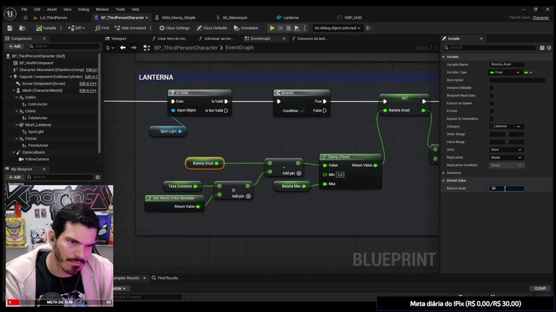This screenshot has width=556, height=312.
Task: Compile the blueprint
Action: click(46, 28)
